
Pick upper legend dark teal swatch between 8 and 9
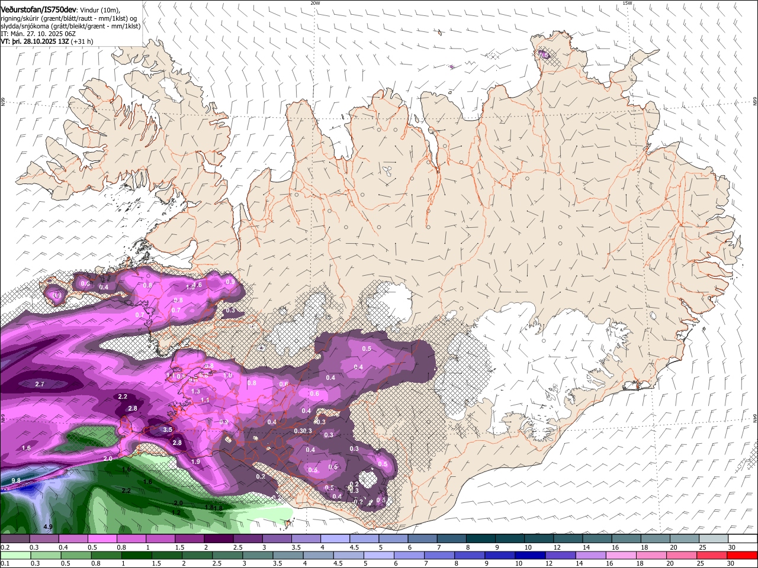click(x=480, y=539)
